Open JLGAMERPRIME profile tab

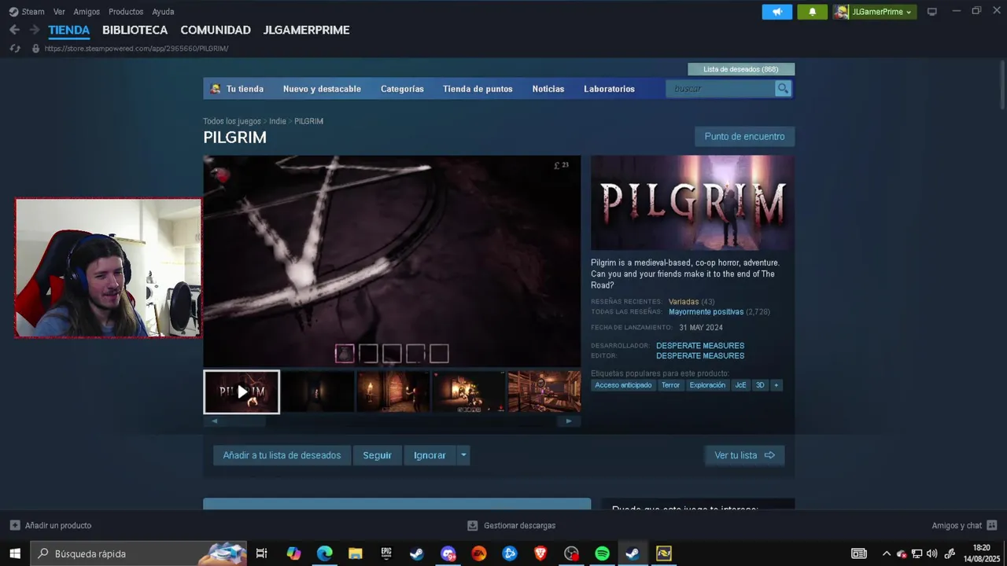306,30
